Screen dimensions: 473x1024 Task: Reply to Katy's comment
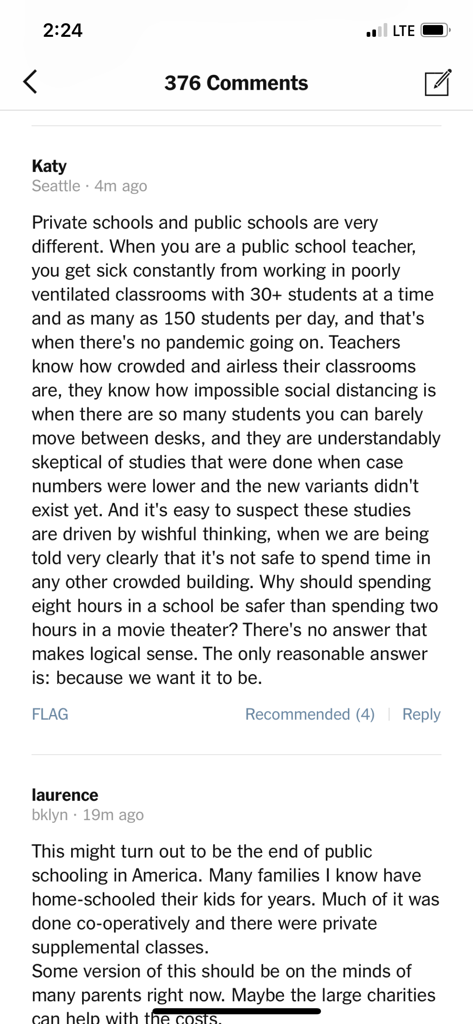point(421,714)
